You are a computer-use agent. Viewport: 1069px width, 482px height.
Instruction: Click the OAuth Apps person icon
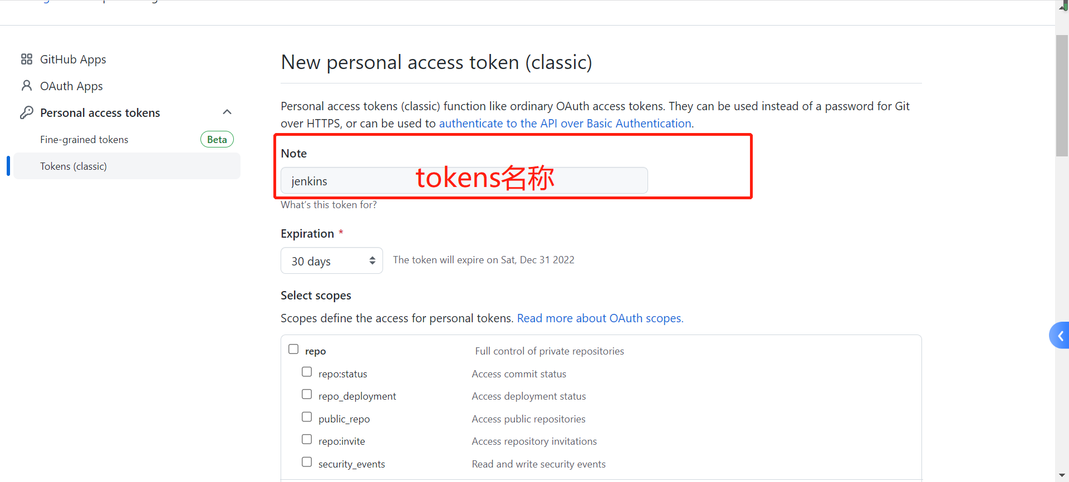pos(26,86)
